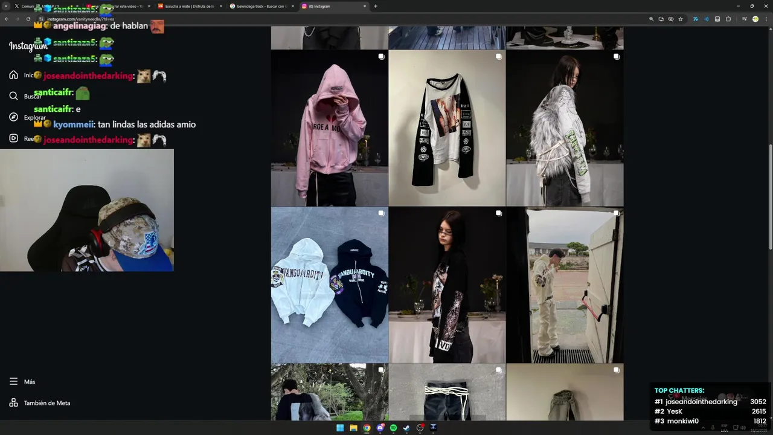The height and width of the screenshot is (435, 773).
Task: Open Windows Start menu
Action: pos(340,428)
